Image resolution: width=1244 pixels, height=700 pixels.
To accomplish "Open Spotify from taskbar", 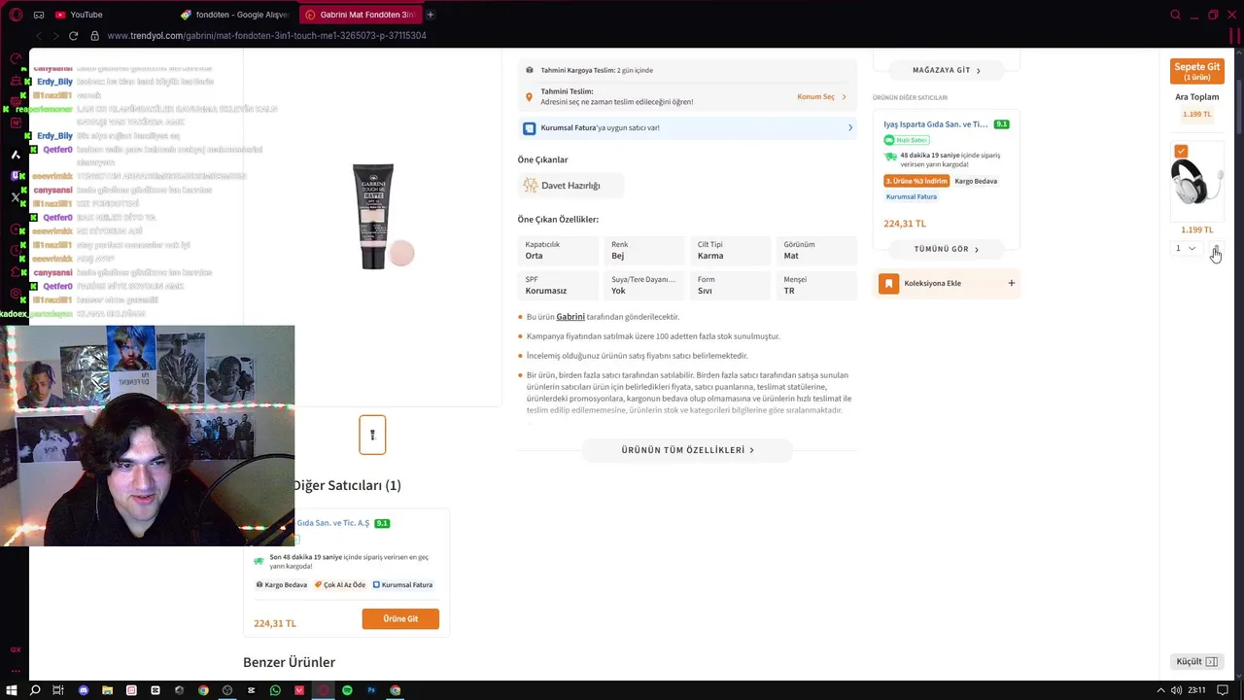I will click(347, 690).
